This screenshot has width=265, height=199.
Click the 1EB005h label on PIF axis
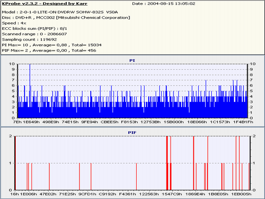241,194
